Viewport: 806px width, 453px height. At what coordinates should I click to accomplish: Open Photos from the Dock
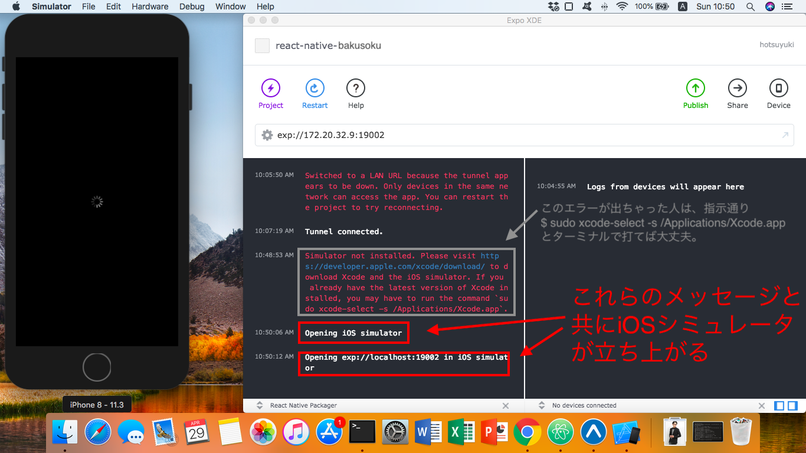pyautogui.click(x=263, y=433)
